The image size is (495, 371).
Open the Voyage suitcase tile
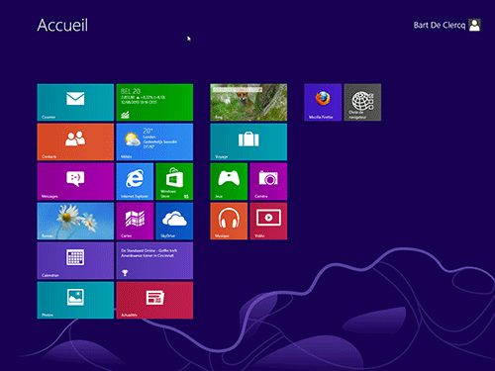pyautogui.click(x=248, y=141)
